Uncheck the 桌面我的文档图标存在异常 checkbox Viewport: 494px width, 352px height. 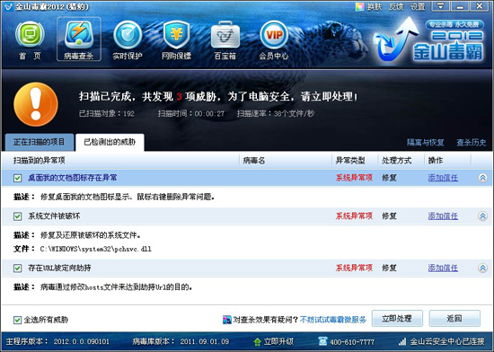[18, 178]
